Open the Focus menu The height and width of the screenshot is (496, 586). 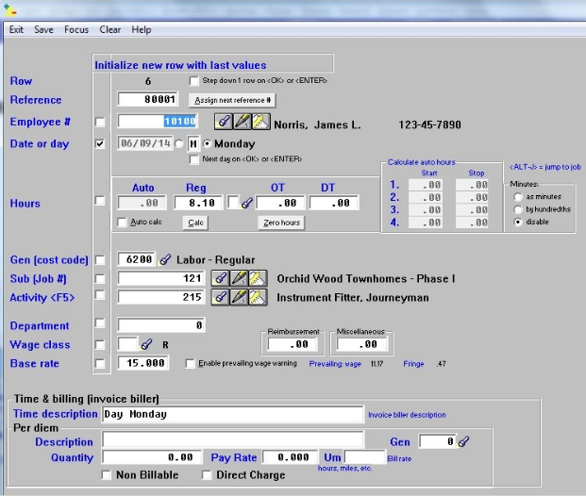click(x=76, y=29)
